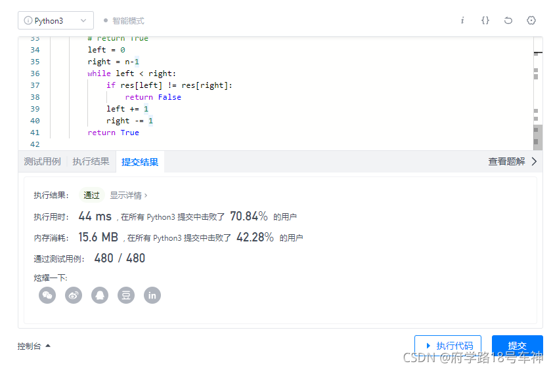Open 查看题解 solutions link
553x370 pixels.
506,161
